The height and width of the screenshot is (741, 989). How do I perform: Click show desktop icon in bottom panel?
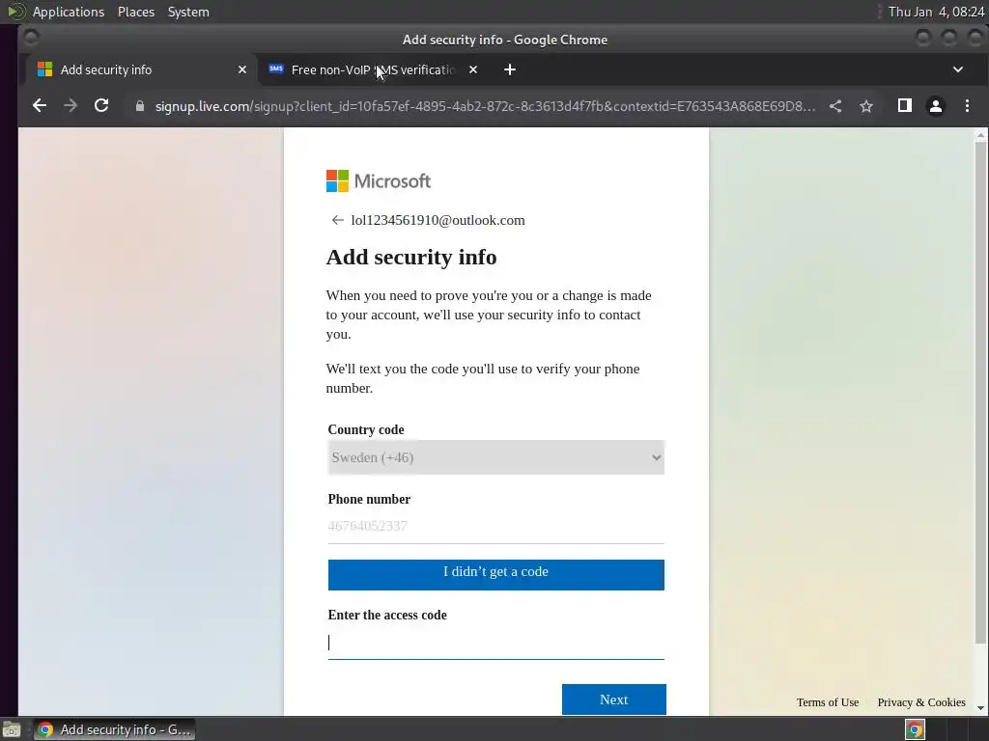(12, 729)
